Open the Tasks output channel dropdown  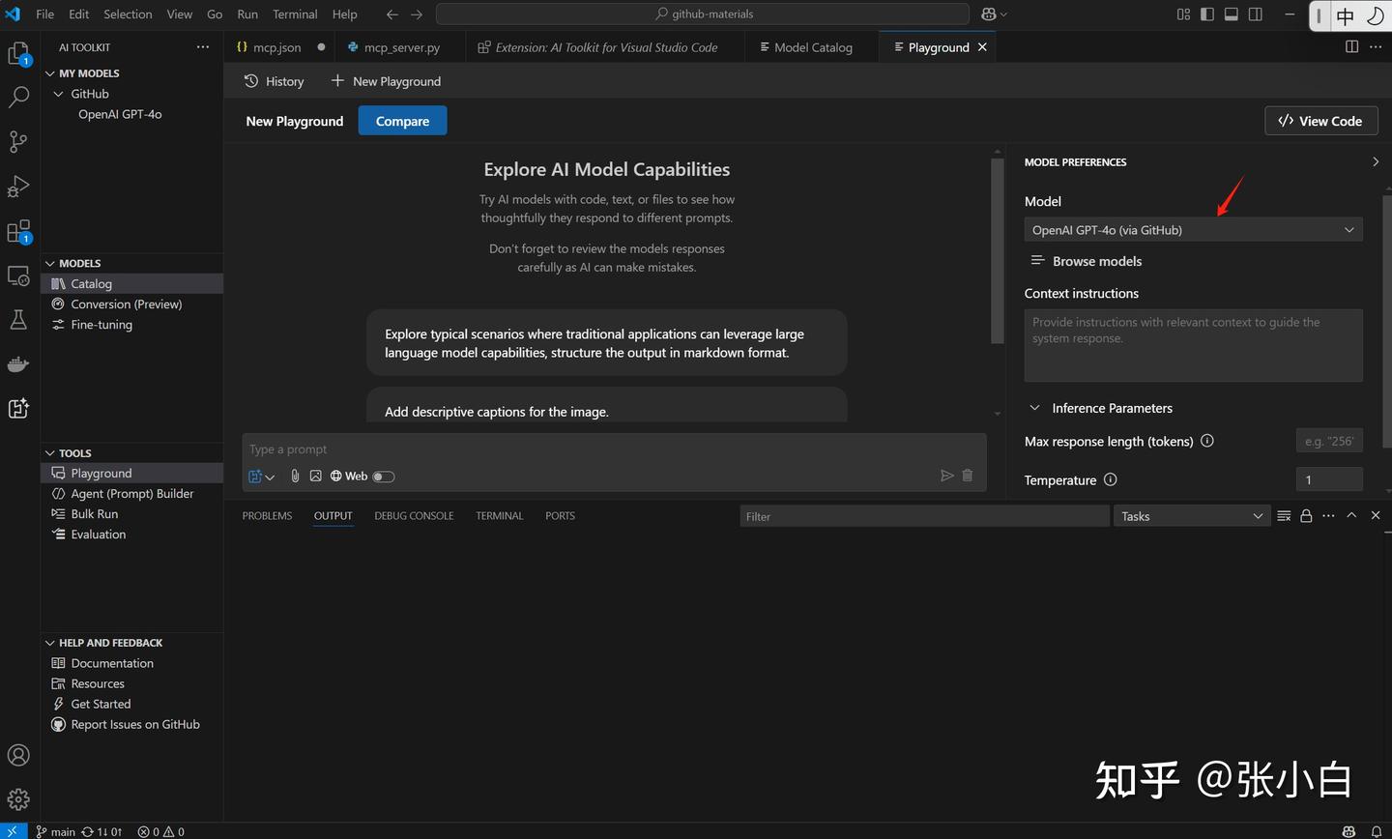(1192, 516)
